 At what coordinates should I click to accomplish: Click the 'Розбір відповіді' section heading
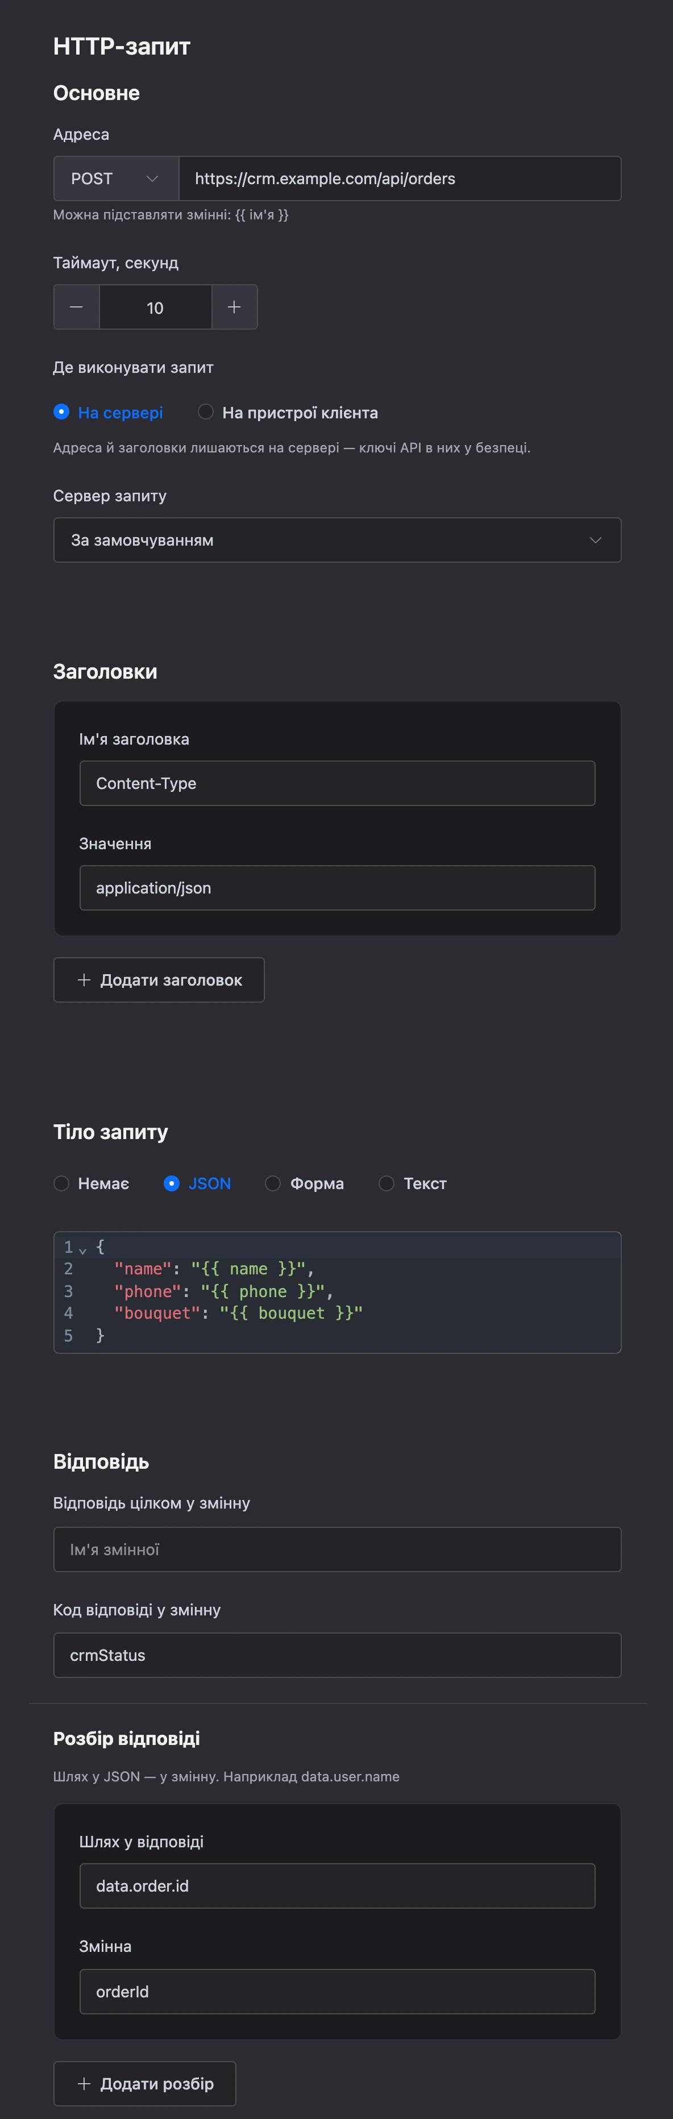127,1738
